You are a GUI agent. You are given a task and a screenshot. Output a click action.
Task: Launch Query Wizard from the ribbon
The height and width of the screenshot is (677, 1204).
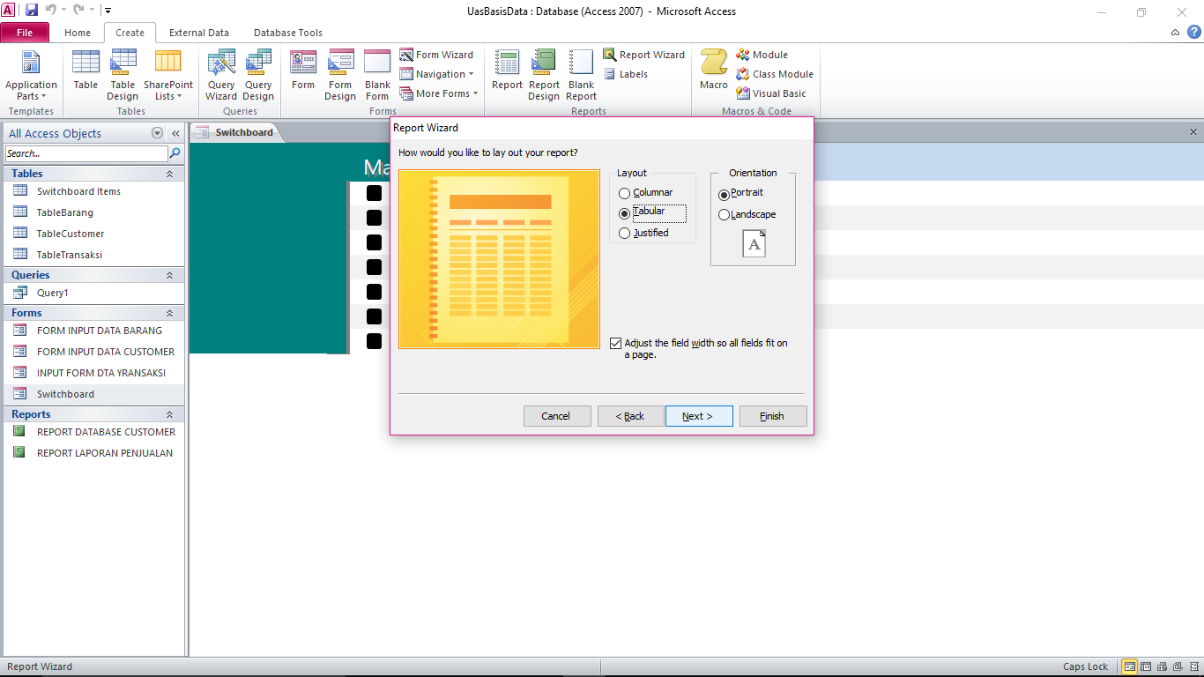[x=220, y=74]
